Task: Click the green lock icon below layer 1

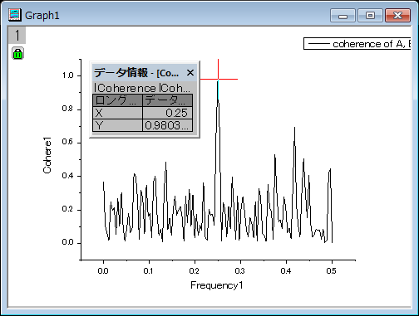Action: click(17, 53)
